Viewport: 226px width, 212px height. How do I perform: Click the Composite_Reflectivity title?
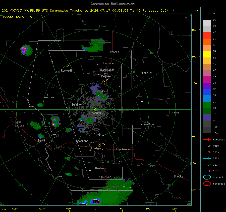pyautogui.click(x=113, y=4)
